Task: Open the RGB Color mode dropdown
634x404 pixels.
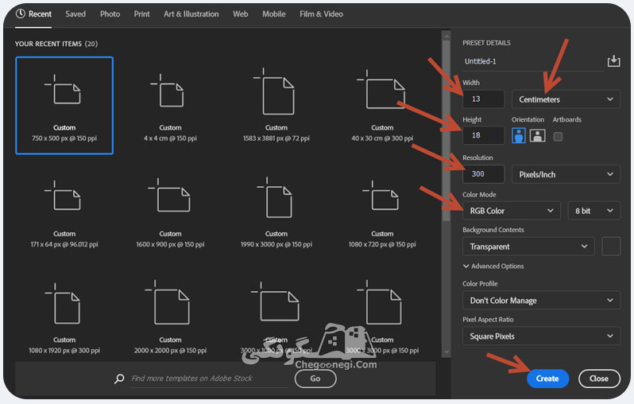Action: coord(512,211)
